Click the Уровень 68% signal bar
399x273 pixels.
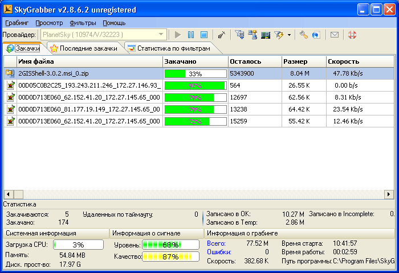[x=170, y=245]
